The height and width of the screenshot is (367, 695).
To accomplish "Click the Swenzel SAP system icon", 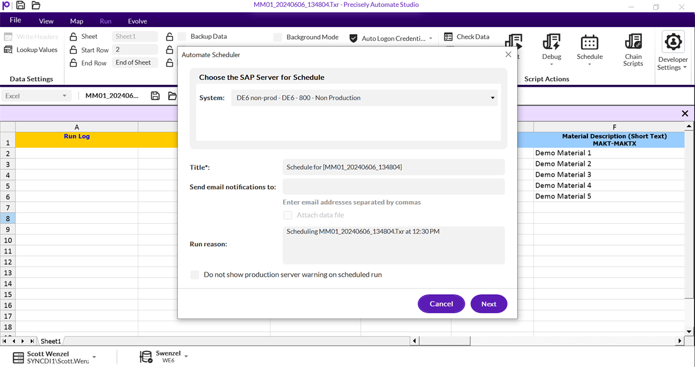I will 146,357.
